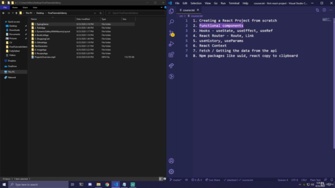This screenshot has height=188, width=335.
Task: Open the editor more actions ellipsis
Action: 331,10
